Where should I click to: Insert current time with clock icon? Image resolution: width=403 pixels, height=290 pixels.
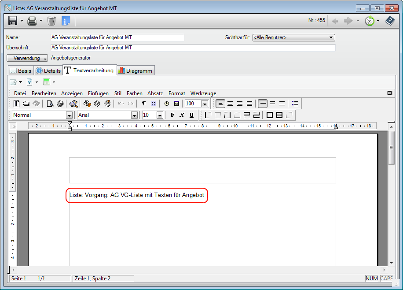pyautogui.click(x=167, y=104)
